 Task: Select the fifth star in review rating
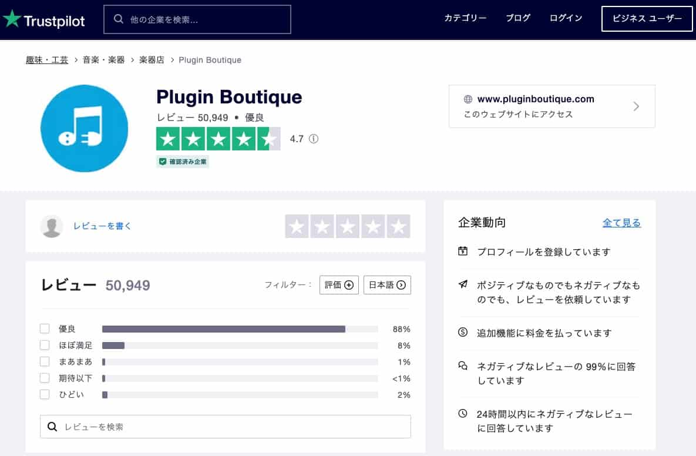(x=398, y=226)
